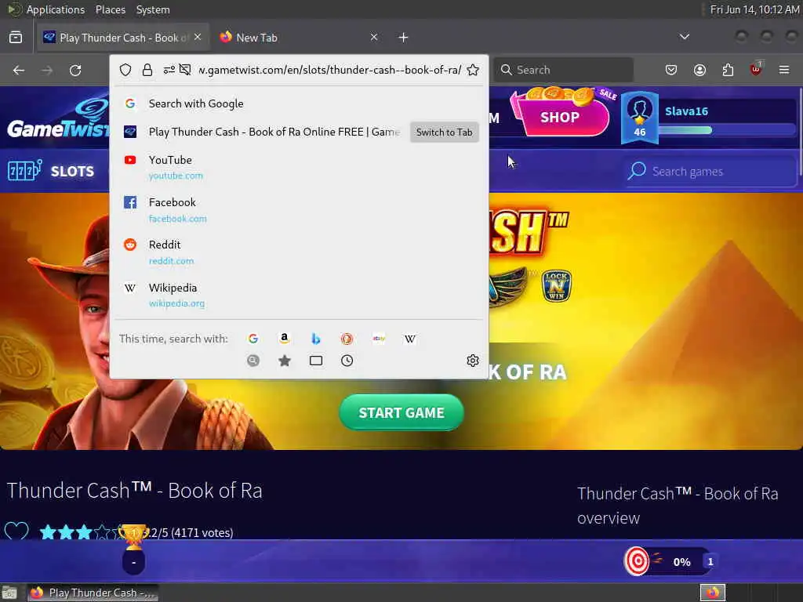Click the trophy leaderboard icon

coord(133,536)
